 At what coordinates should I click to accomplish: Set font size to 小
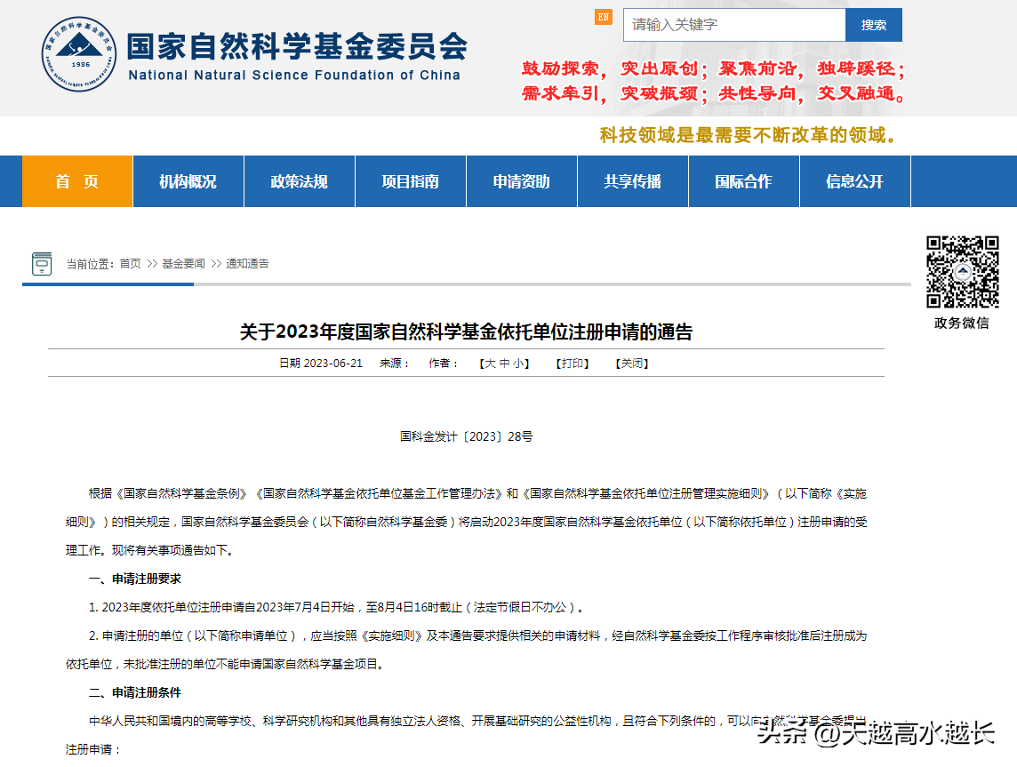pyautogui.click(x=518, y=364)
